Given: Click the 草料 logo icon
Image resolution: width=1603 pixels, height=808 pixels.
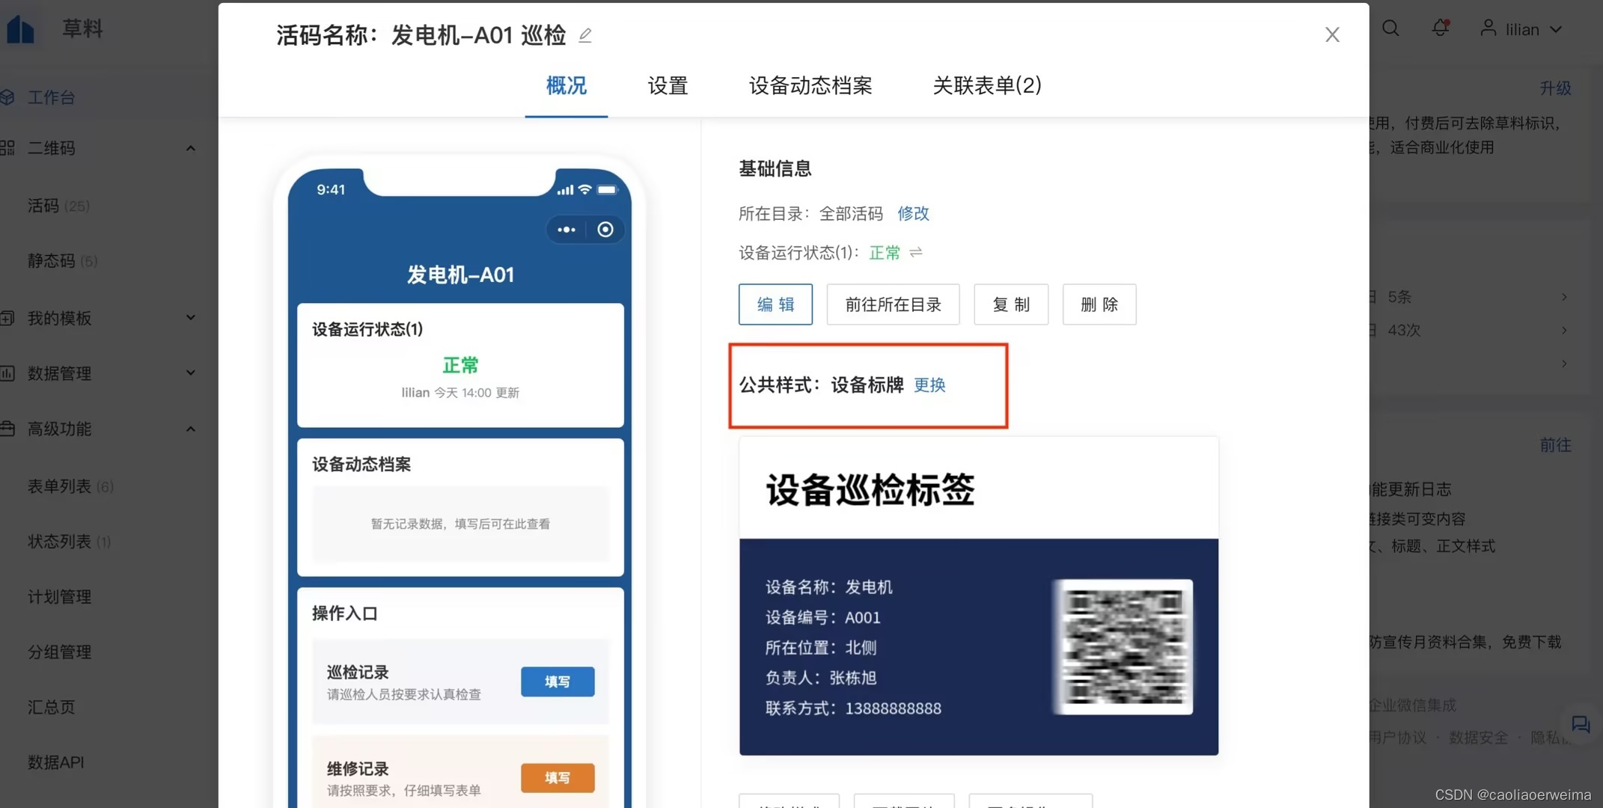Looking at the screenshot, I should pyautogui.click(x=21, y=28).
